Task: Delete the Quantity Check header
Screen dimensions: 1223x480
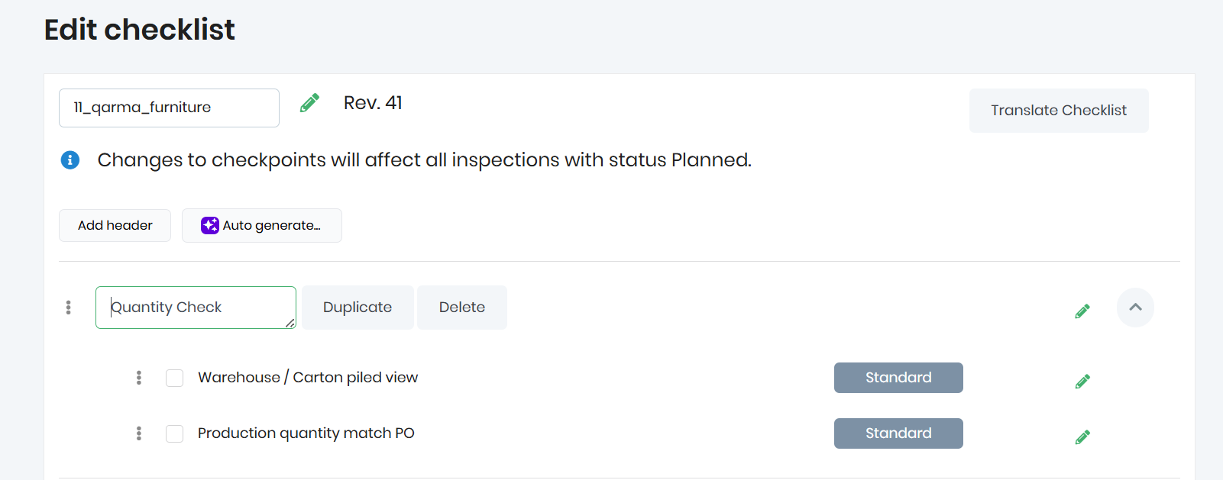Action: pyautogui.click(x=461, y=308)
